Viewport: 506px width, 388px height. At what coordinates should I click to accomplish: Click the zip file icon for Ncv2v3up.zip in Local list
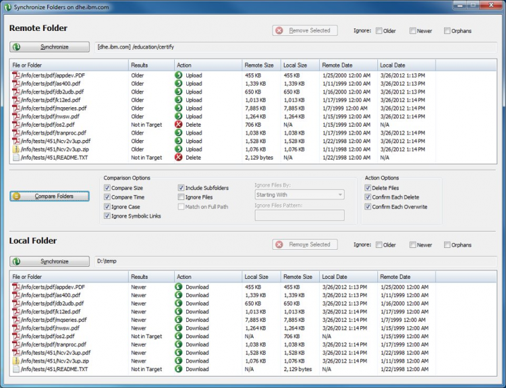click(x=16, y=361)
